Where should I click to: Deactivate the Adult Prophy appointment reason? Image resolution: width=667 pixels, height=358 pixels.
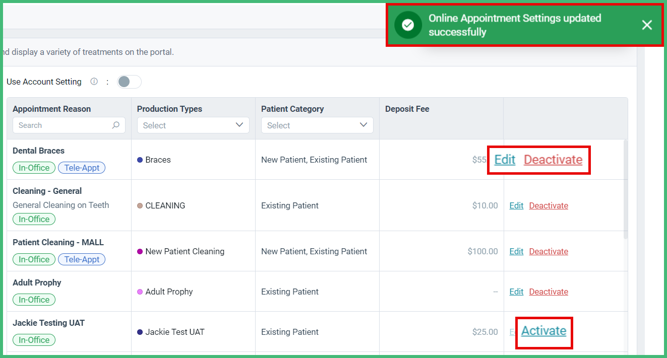[549, 292]
